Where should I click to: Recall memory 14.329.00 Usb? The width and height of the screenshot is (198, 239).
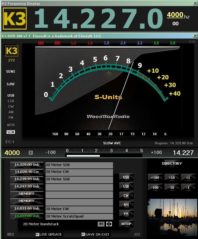pyautogui.click(x=27, y=165)
